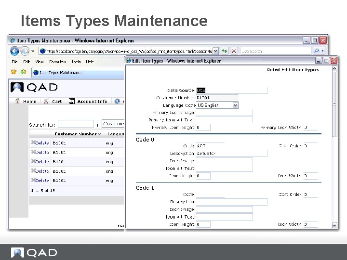347x260 pixels.
Task: Delete the first B1001 row
Action: click(42, 143)
